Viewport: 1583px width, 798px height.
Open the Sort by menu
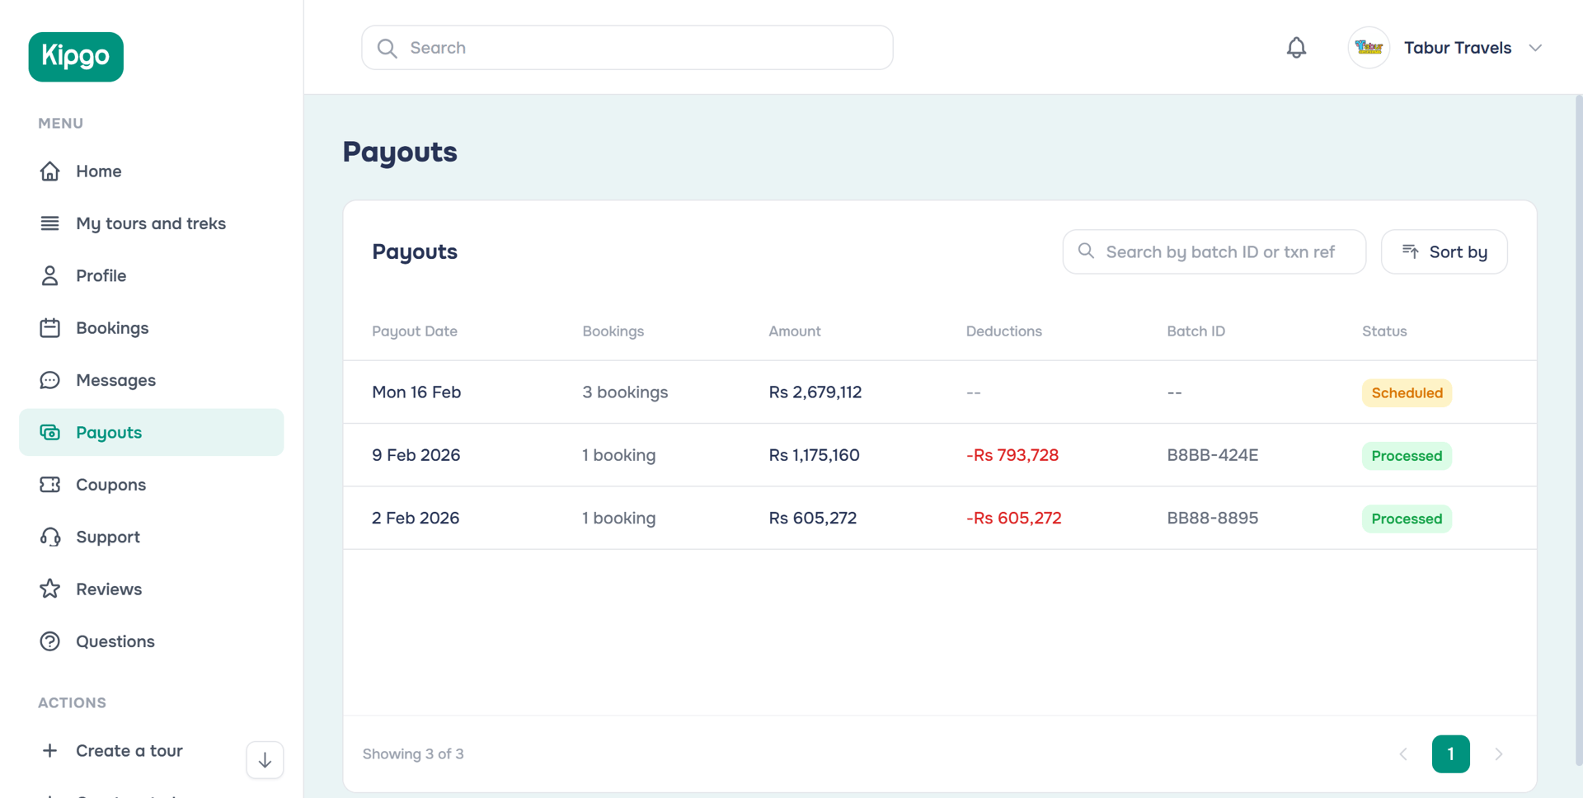[1444, 251]
